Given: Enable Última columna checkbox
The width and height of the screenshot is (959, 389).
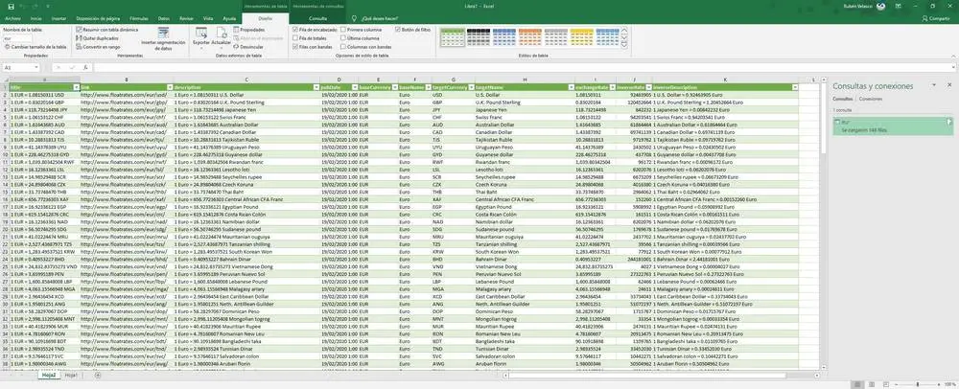Looking at the screenshot, I should coord(343,38).
